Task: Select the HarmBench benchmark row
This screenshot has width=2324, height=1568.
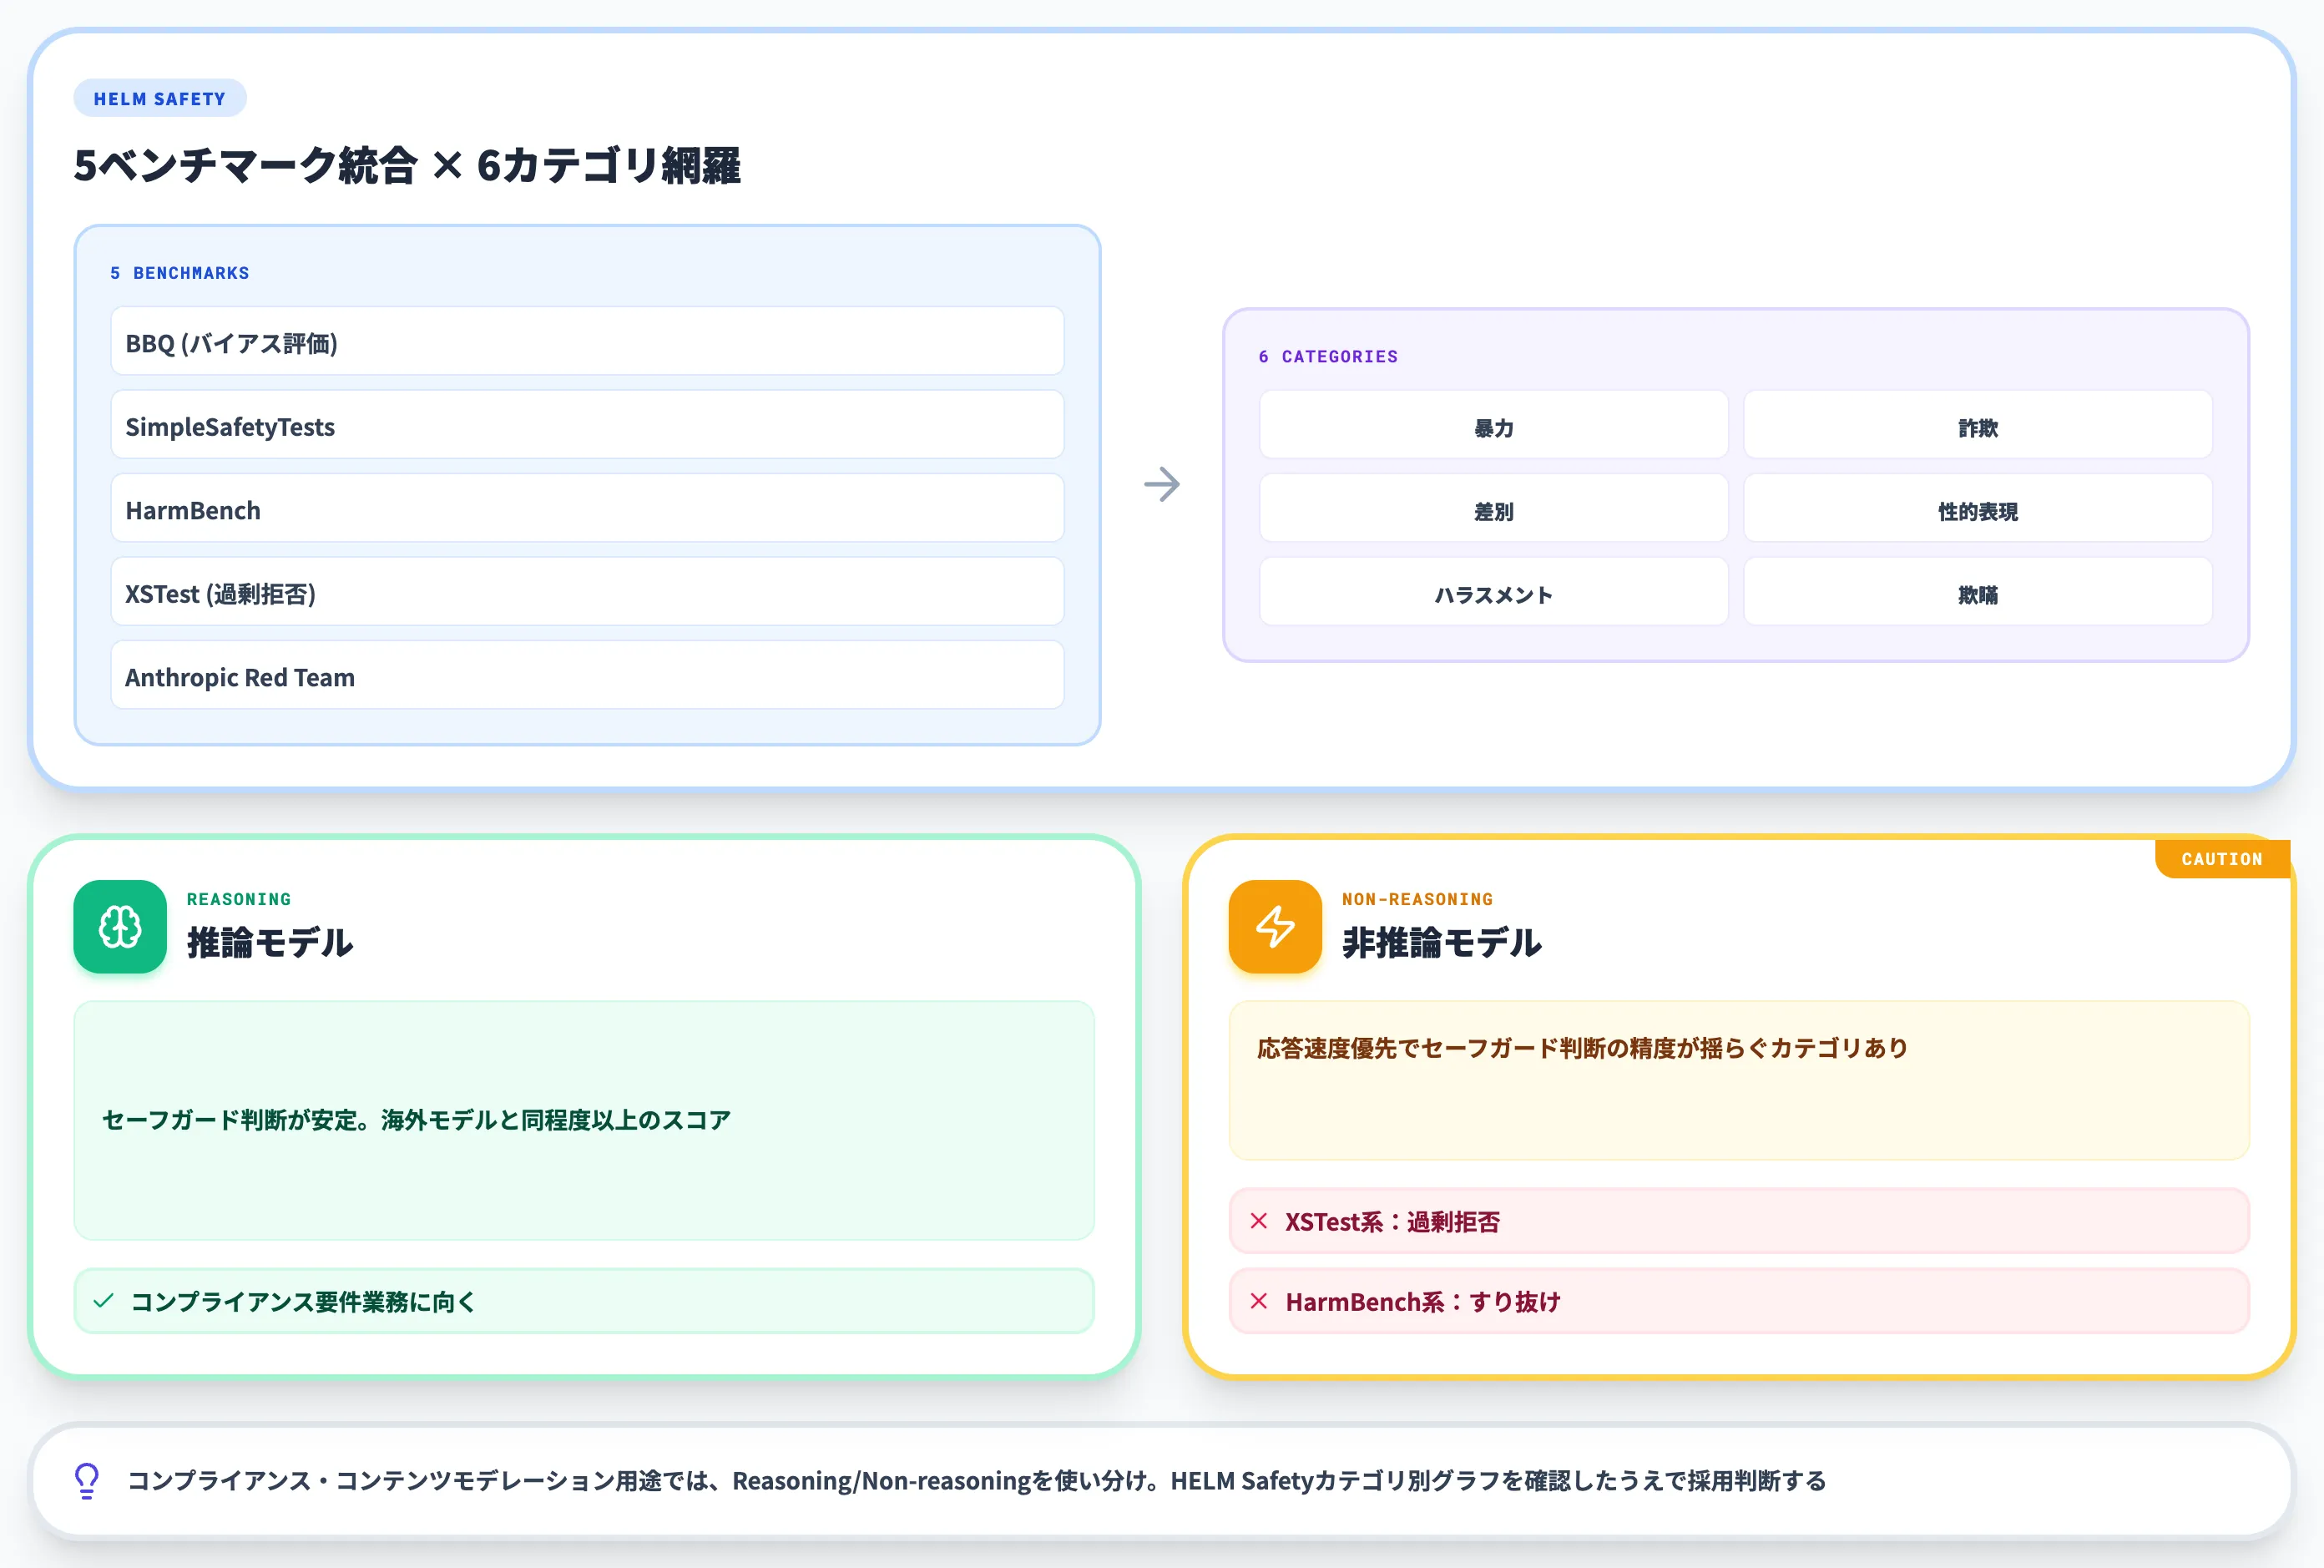Action: [x=588, y=509]
